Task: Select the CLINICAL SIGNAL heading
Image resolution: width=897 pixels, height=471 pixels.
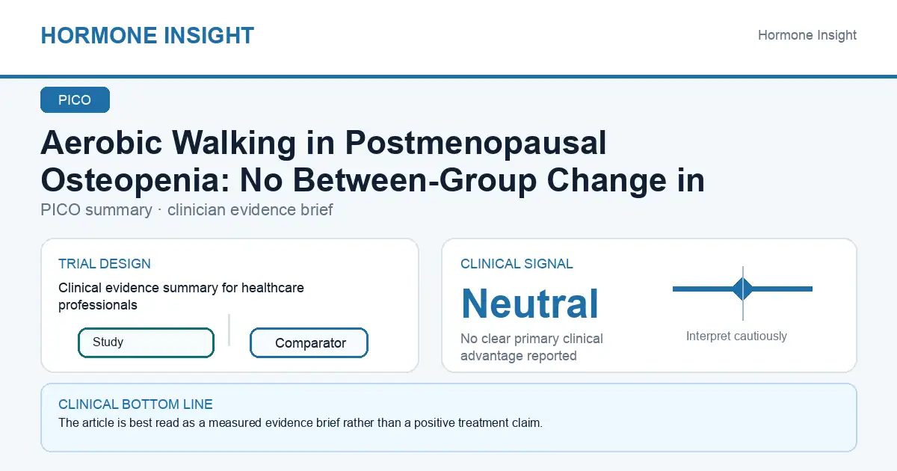Action: point(517,264)
